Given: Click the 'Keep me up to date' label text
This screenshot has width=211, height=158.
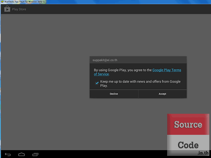Looking at the screenshot, I should [x=140, y=83].
